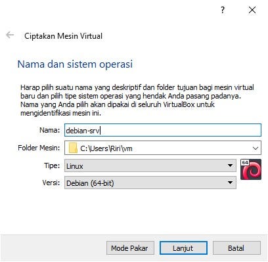This screenshot has width=268, height=262.
Task: Close the Ciptakan Mesin Virtual dialog
Action: pyautogui.click(x=252, y=10)
